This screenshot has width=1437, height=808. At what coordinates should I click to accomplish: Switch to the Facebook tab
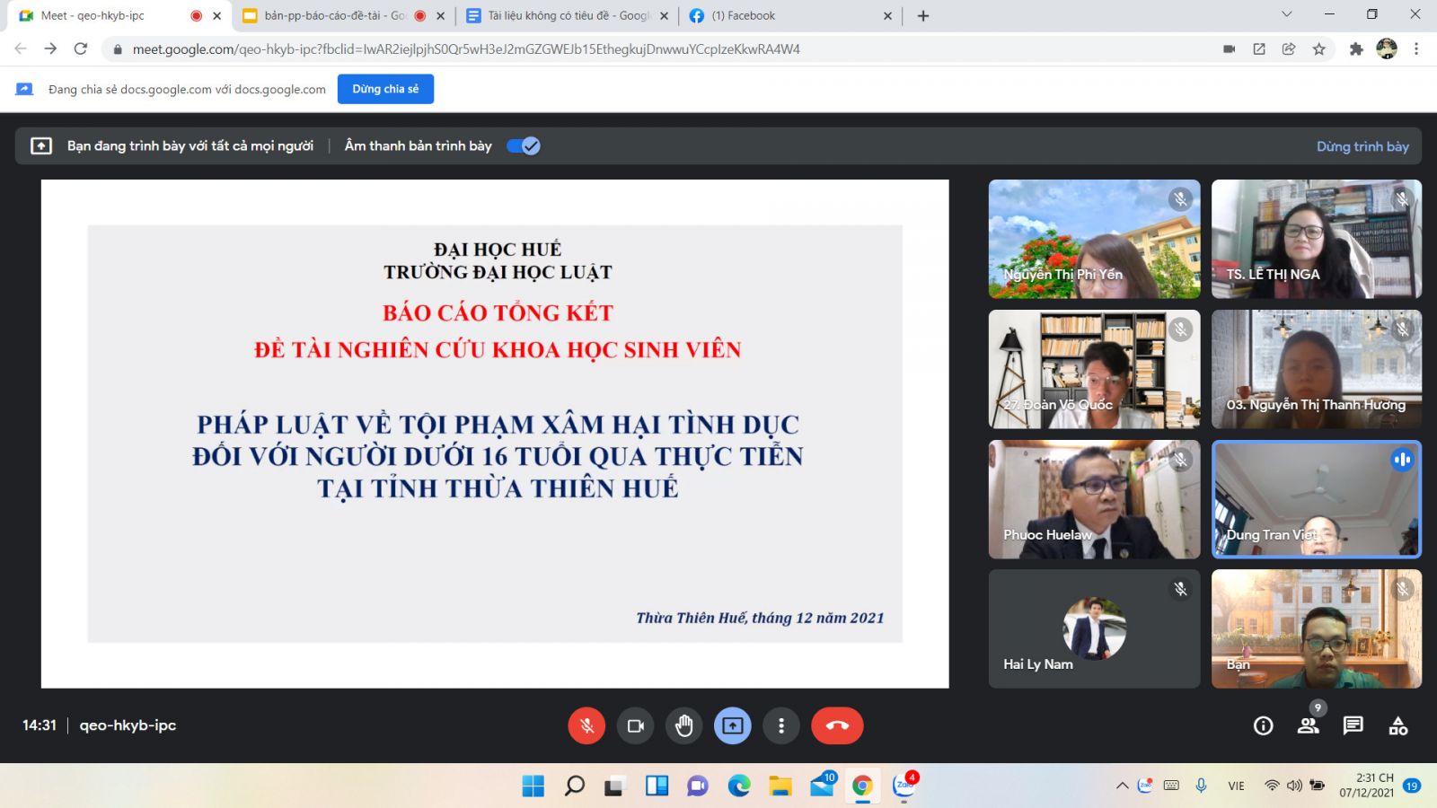744,15
